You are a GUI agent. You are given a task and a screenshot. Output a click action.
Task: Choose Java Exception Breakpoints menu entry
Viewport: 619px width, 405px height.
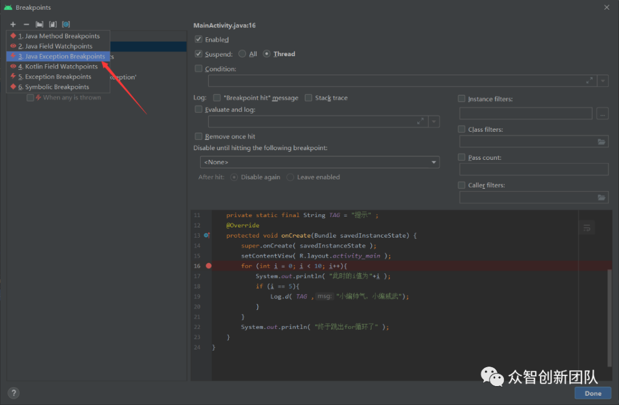[58, 57]
